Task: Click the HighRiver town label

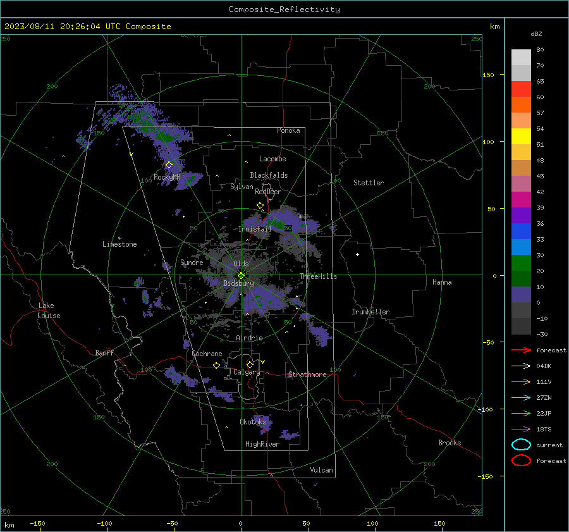Action: pyautogui.click(x=262, y=444)
